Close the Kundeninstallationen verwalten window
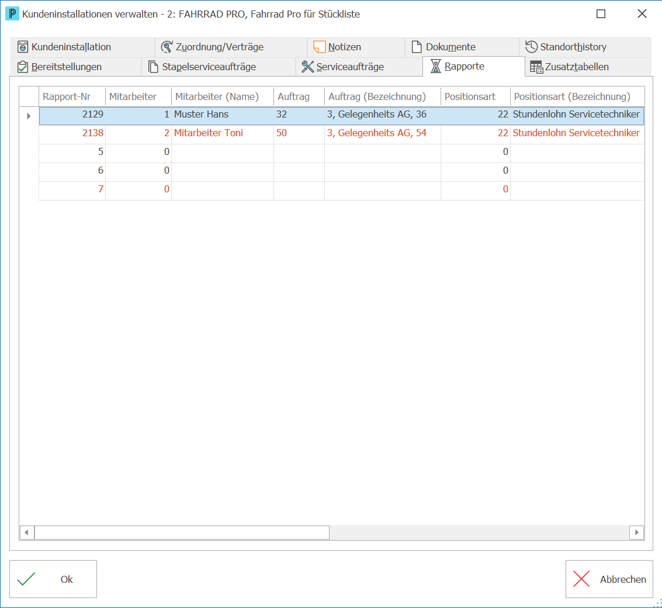This screenshot has width=662, height=608. 642,14
